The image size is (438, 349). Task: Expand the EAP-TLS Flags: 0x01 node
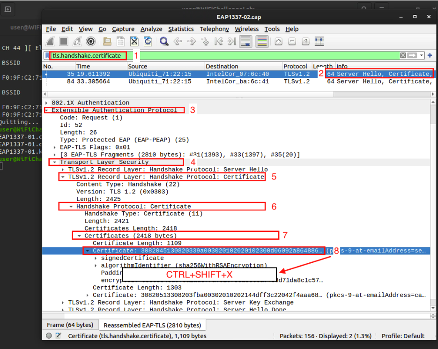55,147
